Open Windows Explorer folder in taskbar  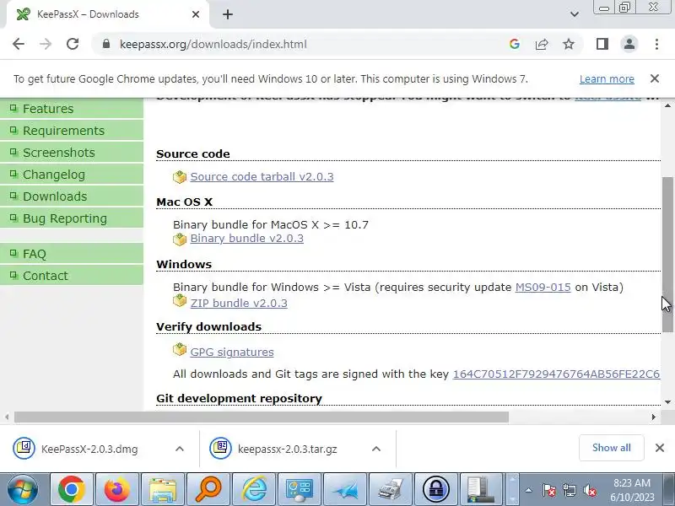coord(163,490)
